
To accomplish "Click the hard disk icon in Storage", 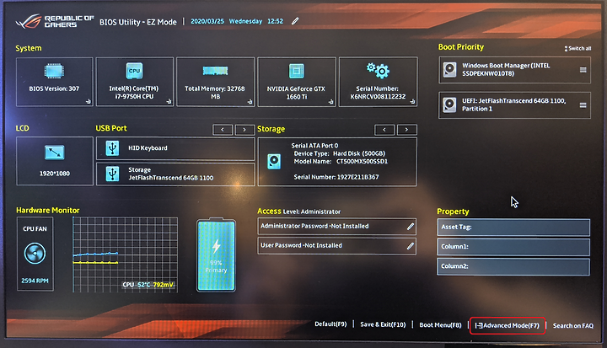I will 274,162.
